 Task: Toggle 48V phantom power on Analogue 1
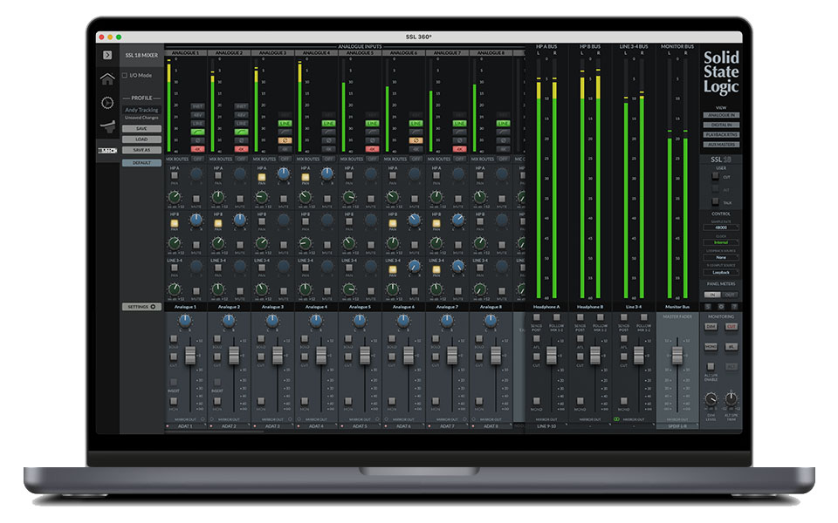pyautogui.click(x=198, y=115)
